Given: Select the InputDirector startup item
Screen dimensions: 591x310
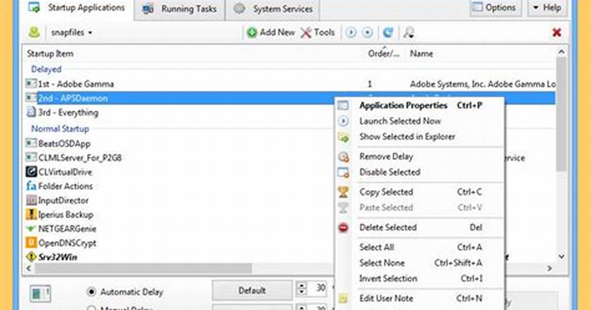Looking at the screenshot, I should pos(63,201).
